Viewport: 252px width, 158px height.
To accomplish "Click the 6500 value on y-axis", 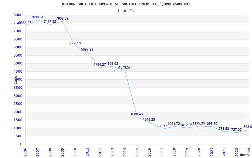I will point(18,39).
